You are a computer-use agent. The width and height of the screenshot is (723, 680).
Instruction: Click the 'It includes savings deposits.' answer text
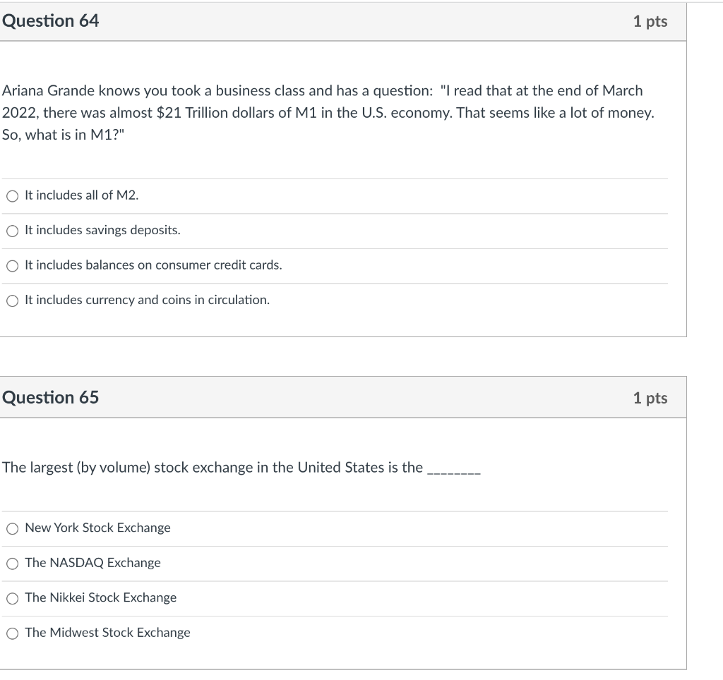click(x=102, y=231)
